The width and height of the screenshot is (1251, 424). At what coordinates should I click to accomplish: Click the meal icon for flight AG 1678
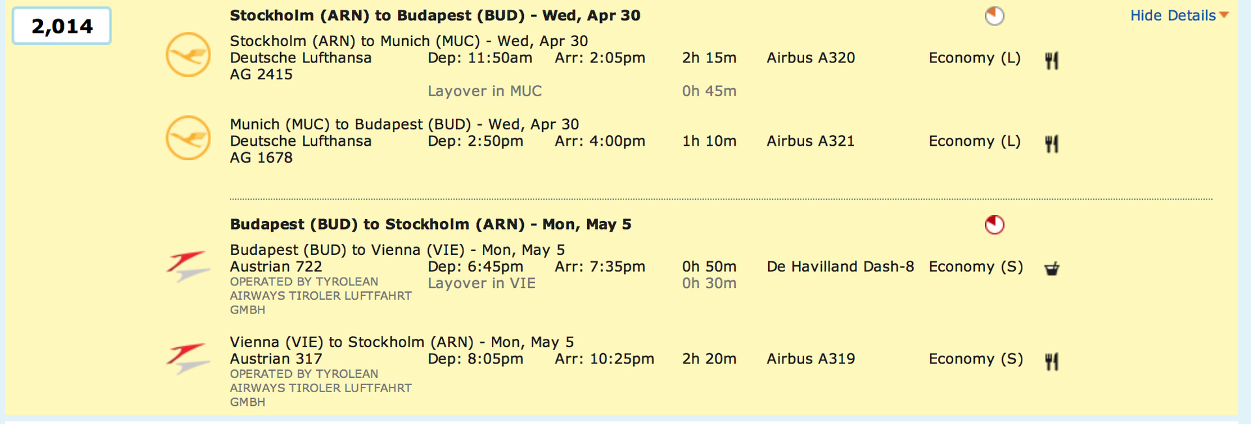(1052, 144)
